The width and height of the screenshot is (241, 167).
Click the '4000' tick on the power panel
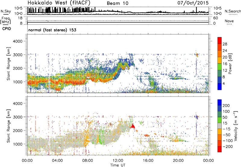tap(17, 41)
